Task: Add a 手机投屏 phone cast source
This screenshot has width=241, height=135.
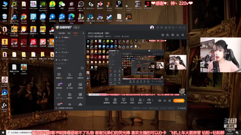Action: click(x=124, y=101)
